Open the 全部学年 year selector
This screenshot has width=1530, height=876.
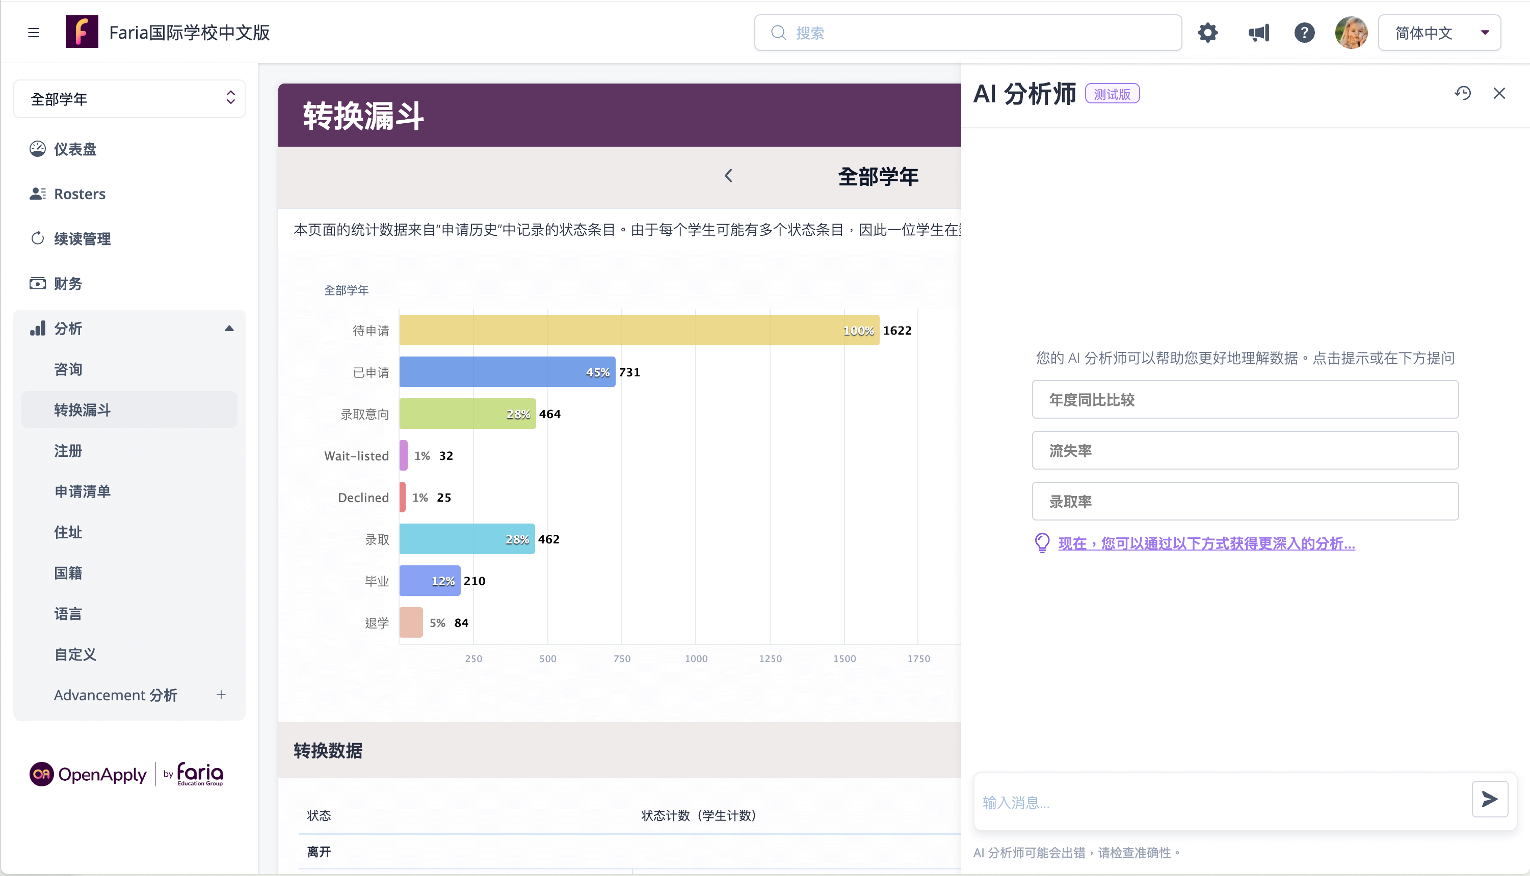coord(129,99)
